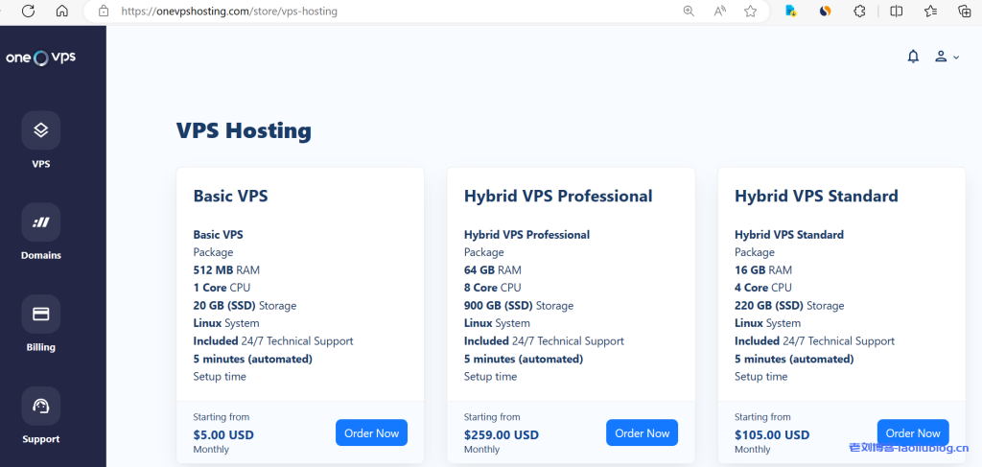982x467 pixels.
Task: Click the address bar URL field
Action: [384, 12]
